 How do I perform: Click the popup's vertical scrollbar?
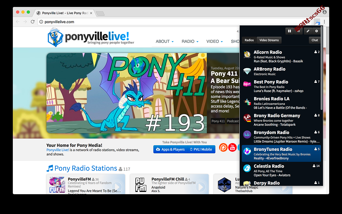[x=322, y=68]
